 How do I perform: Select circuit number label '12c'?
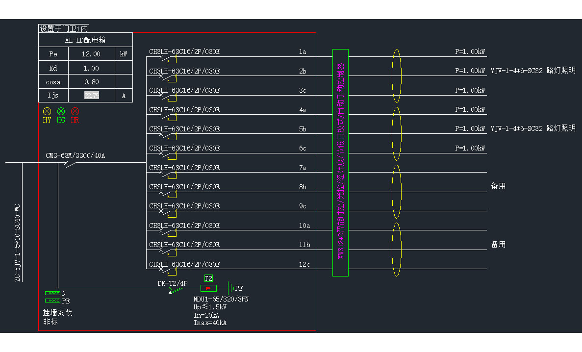click(x=304, y=264)
